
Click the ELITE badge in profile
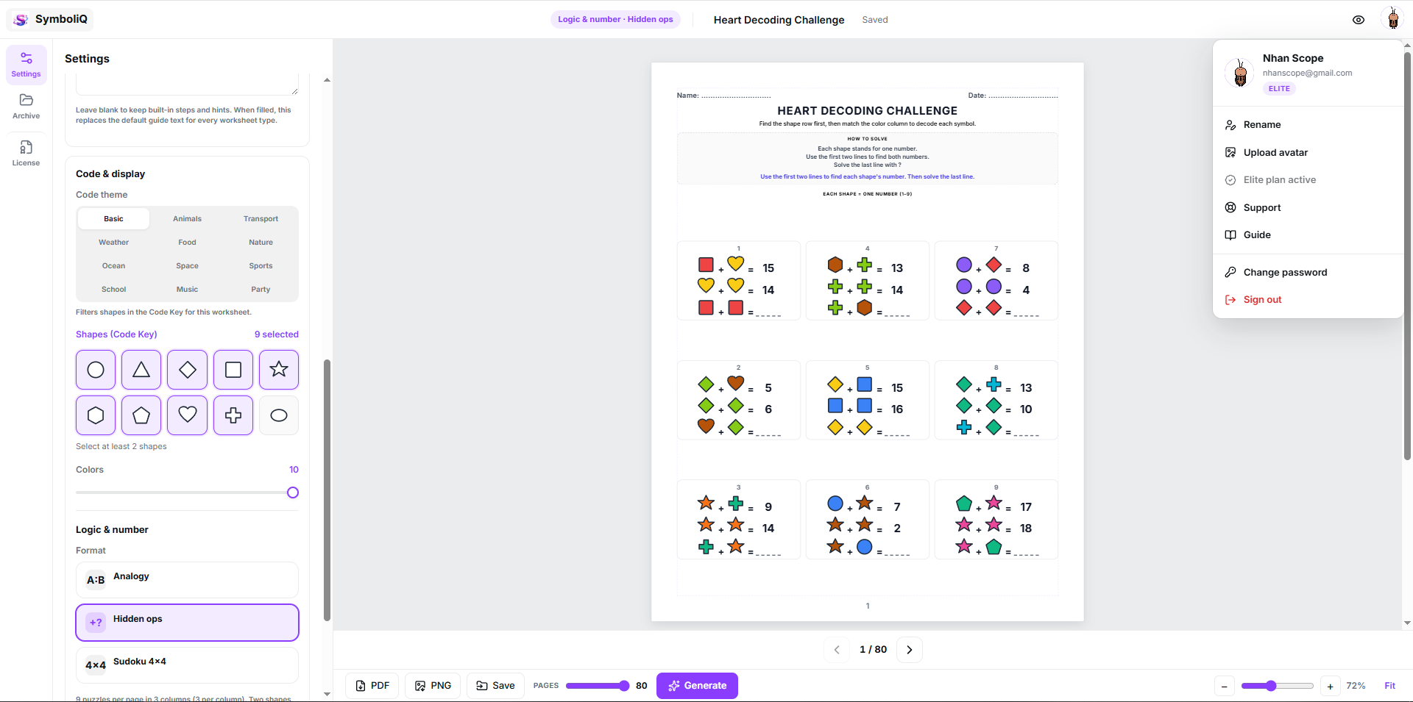1279,89
